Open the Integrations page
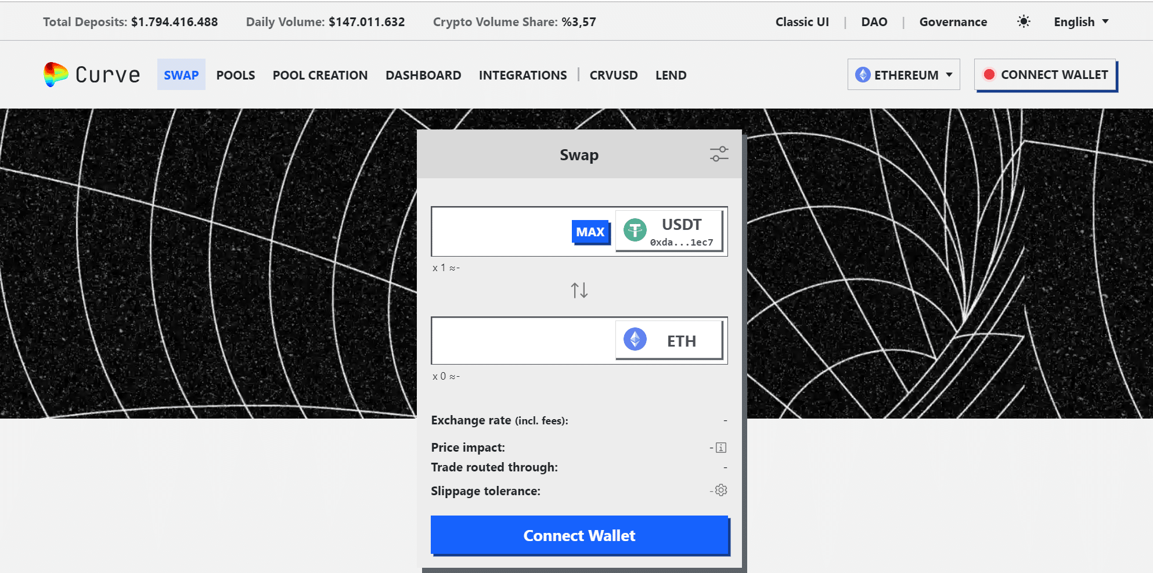 coord(523,75)
